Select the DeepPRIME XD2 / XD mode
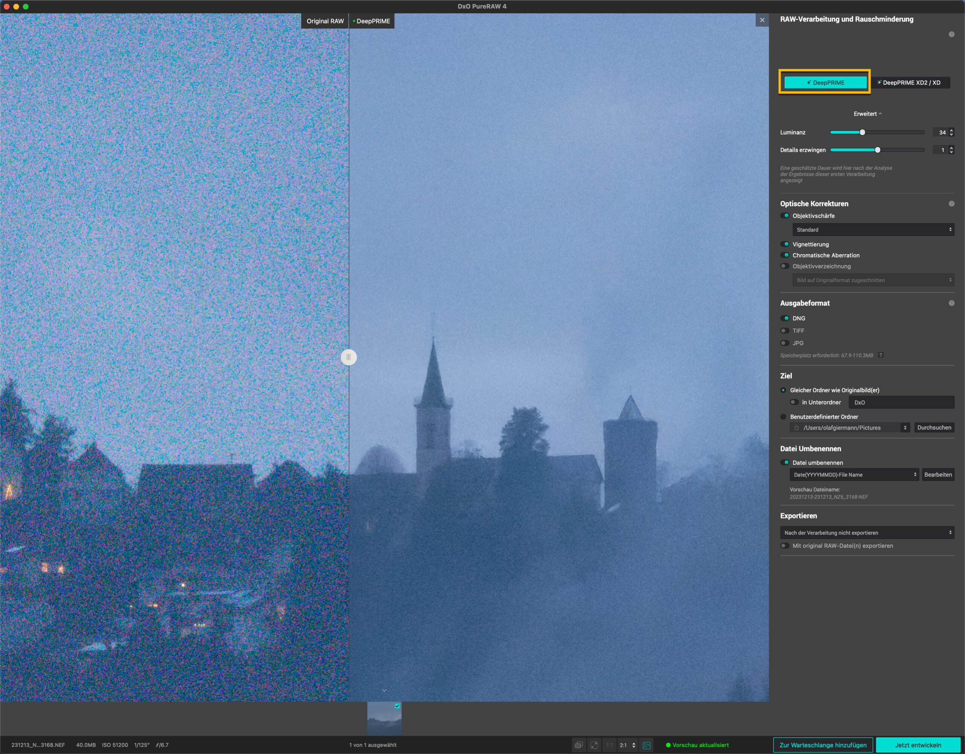Viewport: 965px width, 754px height. [909, 83]
